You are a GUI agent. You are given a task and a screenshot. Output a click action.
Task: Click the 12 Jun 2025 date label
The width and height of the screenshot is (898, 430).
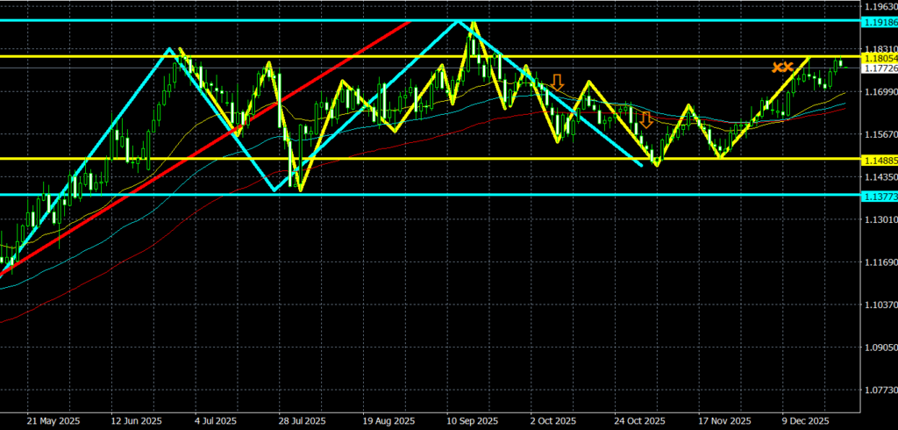(138, 419)
